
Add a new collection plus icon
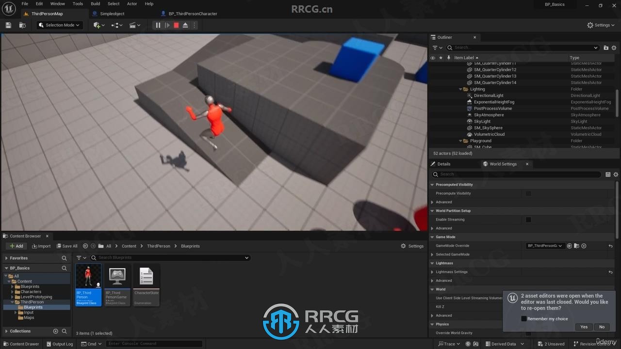point(56,331)
